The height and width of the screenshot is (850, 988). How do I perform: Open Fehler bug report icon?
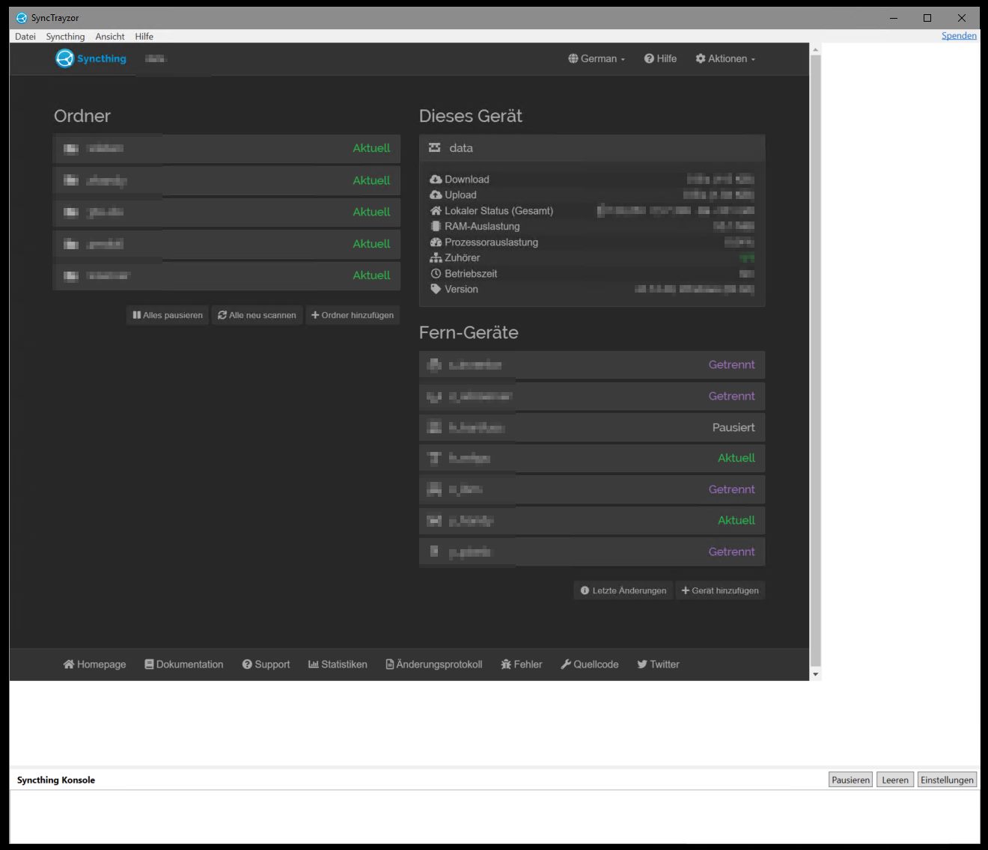[x=506, y=664]
